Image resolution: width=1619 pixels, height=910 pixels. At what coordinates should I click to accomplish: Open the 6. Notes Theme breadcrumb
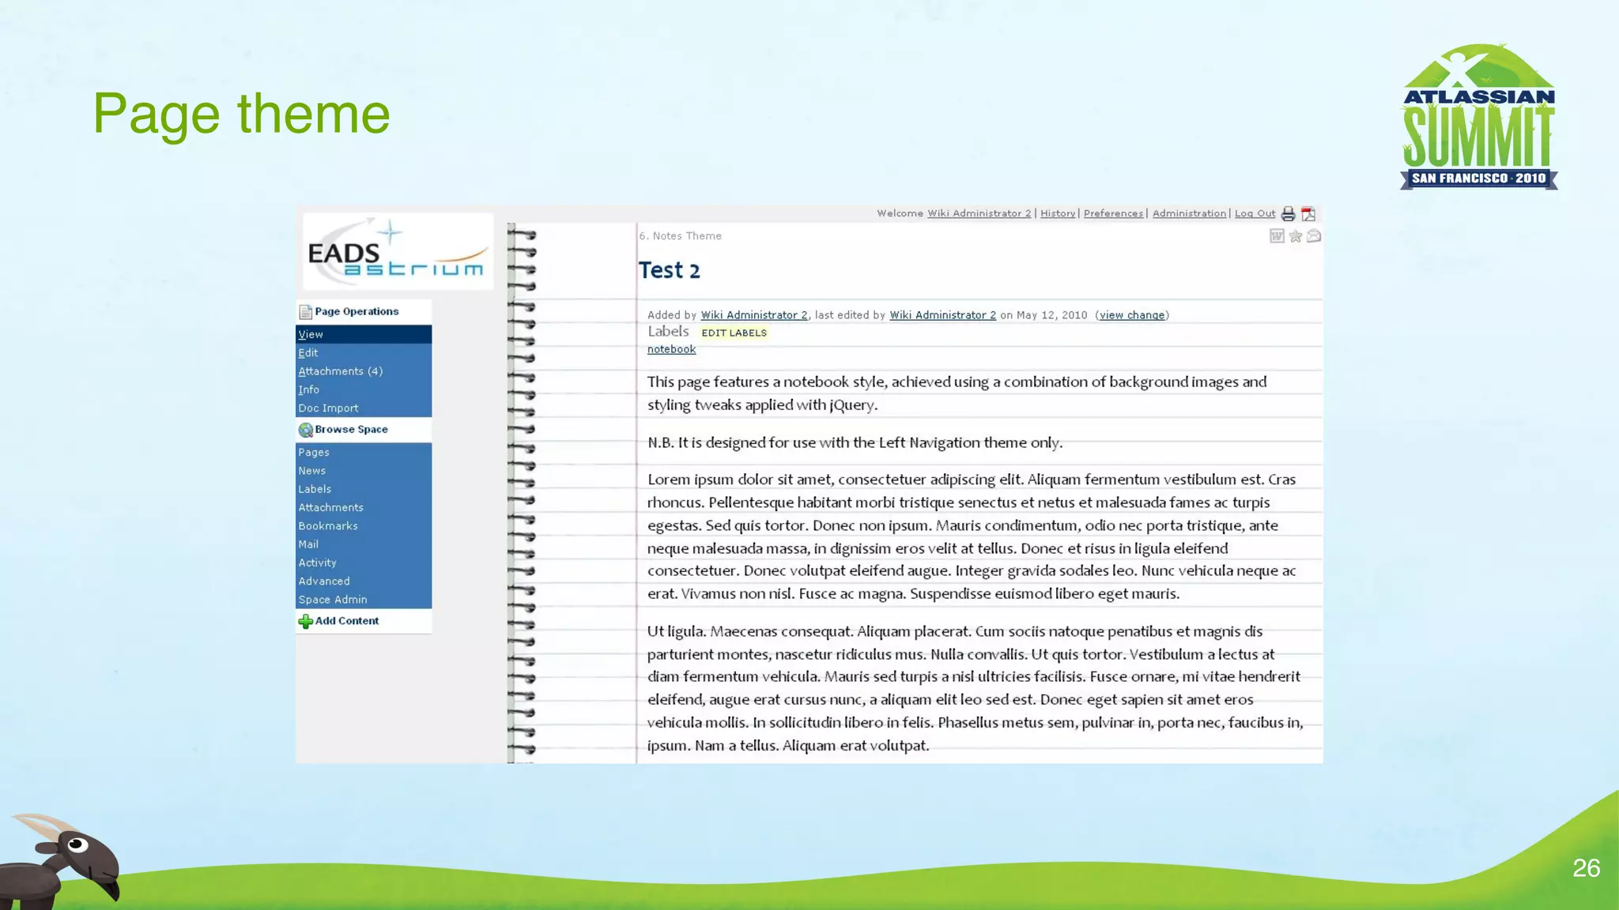(x=680, y=236)
